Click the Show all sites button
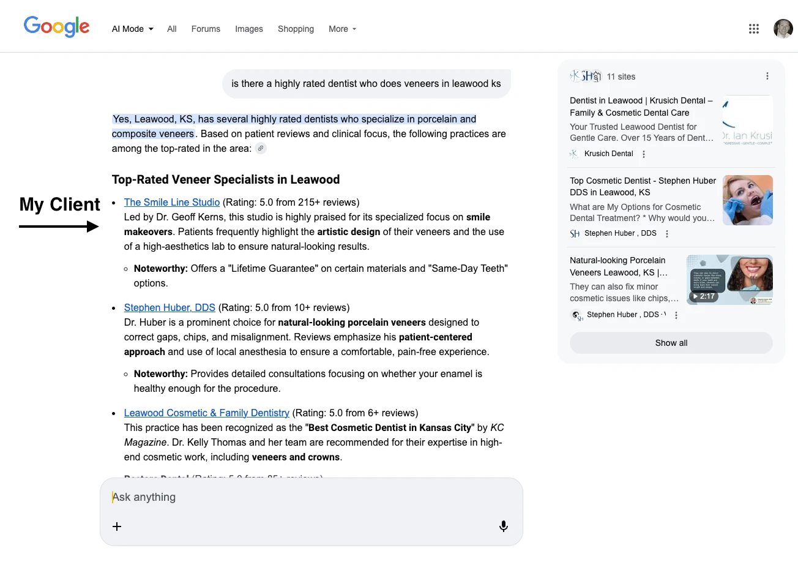 [x=671, y=343]
